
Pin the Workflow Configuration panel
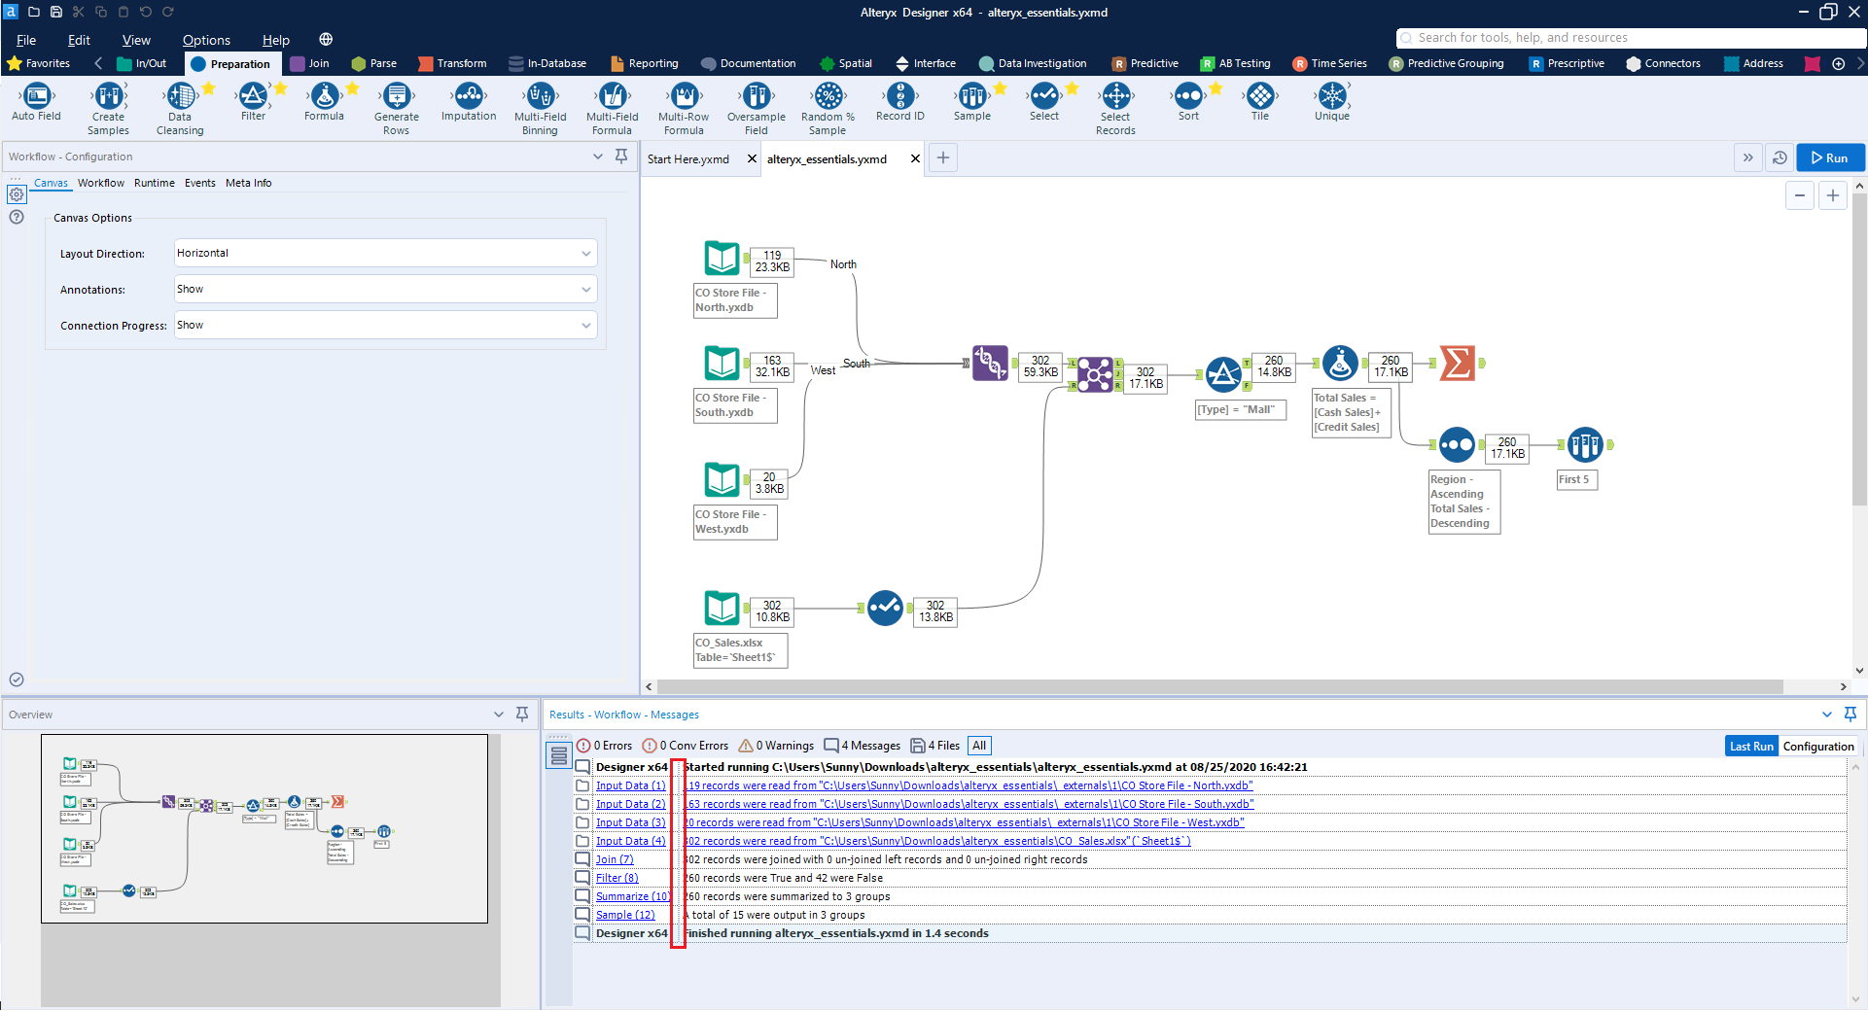tap(621, 157)
